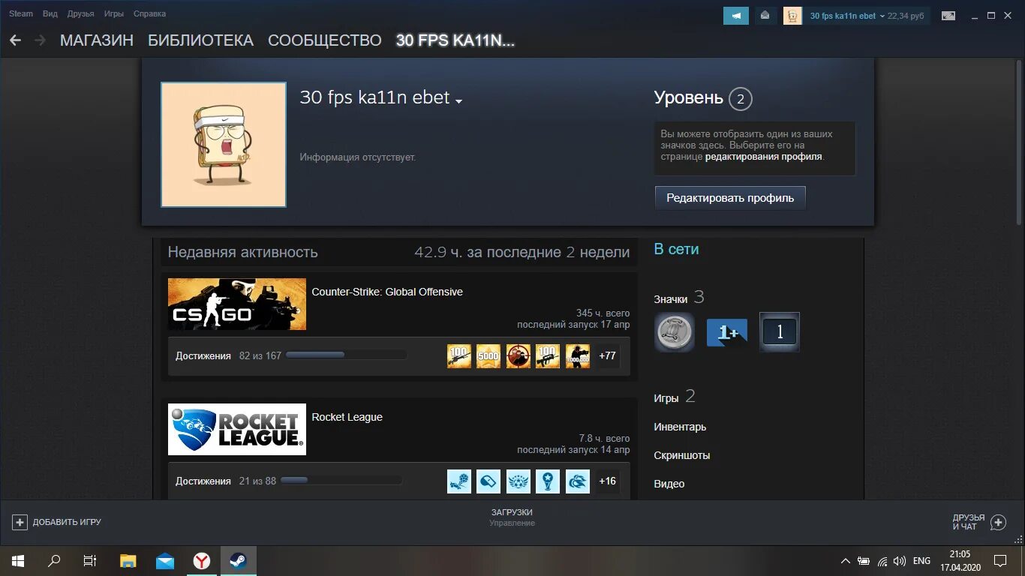Screen dimensions: 1025x576
Task: Show hidden system tray icons chevron
Action: 846,560
